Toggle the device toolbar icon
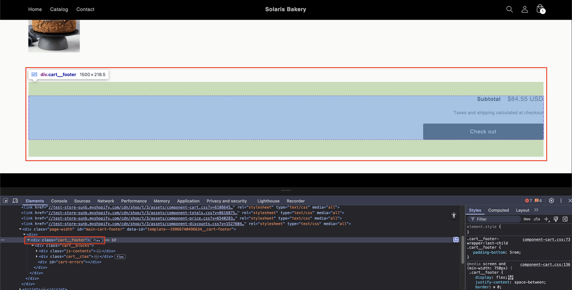The image size is (572, 290). click(15, 201)
